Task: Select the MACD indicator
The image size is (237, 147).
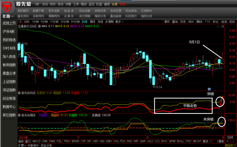Action: click(x=36, y=141)
